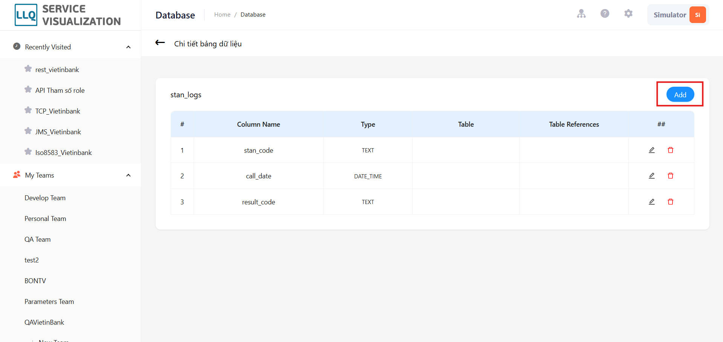Edit the stan_code column
The image size is (723, 342).
coord(652,150)
